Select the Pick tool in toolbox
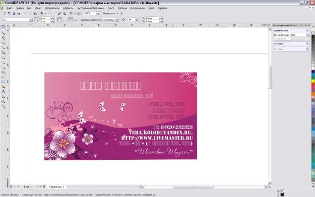The width and height of the screenshot is (315, 197). [3, 28]
